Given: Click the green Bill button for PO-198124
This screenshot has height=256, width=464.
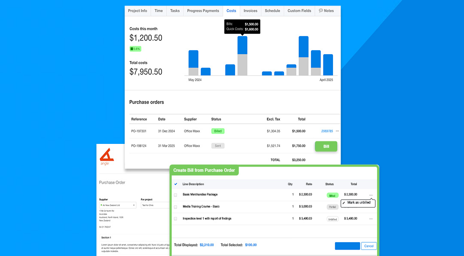Looking at the screenshot, I should click(326, 146).
